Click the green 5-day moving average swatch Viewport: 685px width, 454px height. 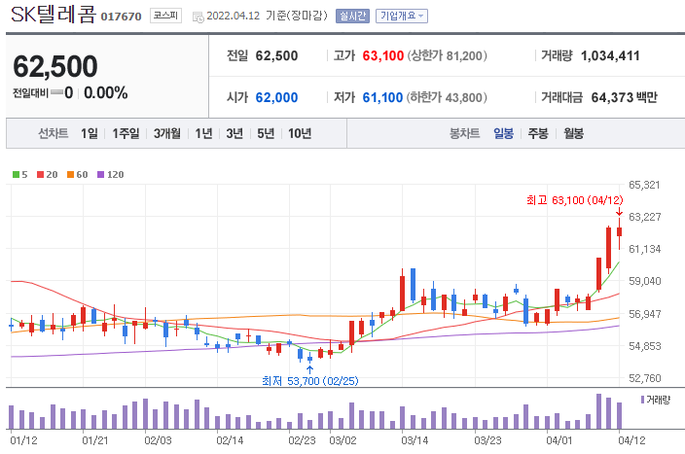[17, 175]
